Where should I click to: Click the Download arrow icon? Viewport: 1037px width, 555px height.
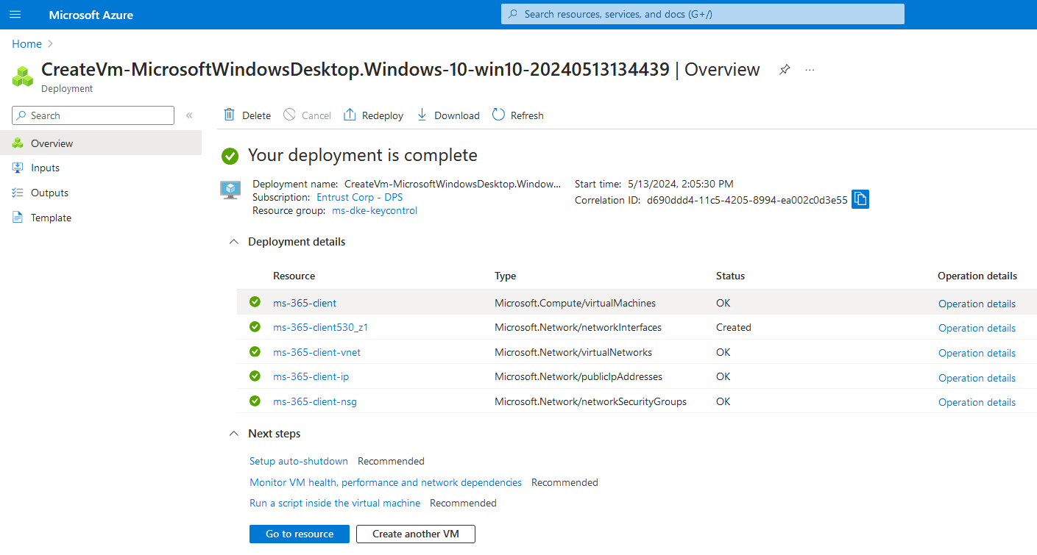(x=422, y=115)
